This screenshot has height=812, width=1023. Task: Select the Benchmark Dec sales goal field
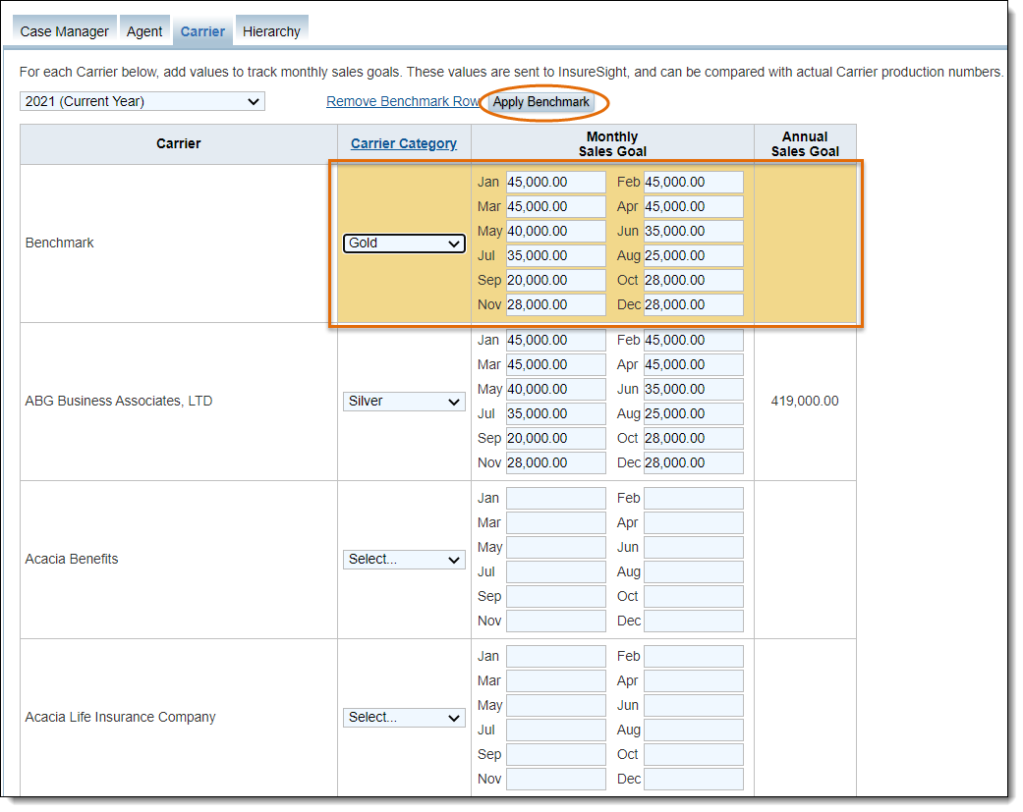693,304
